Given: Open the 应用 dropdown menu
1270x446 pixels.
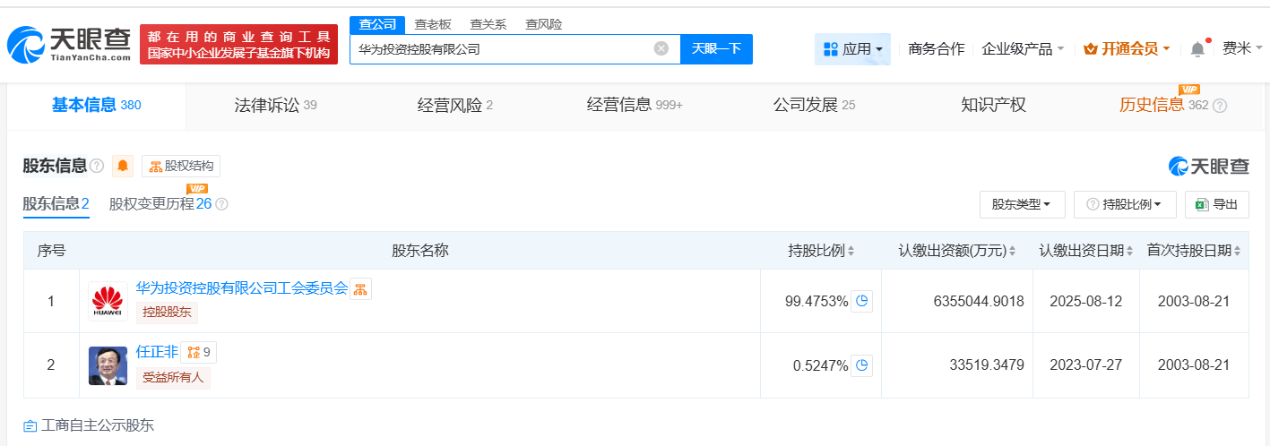Looking at the screenshot, I should click(x=852, y=49).
